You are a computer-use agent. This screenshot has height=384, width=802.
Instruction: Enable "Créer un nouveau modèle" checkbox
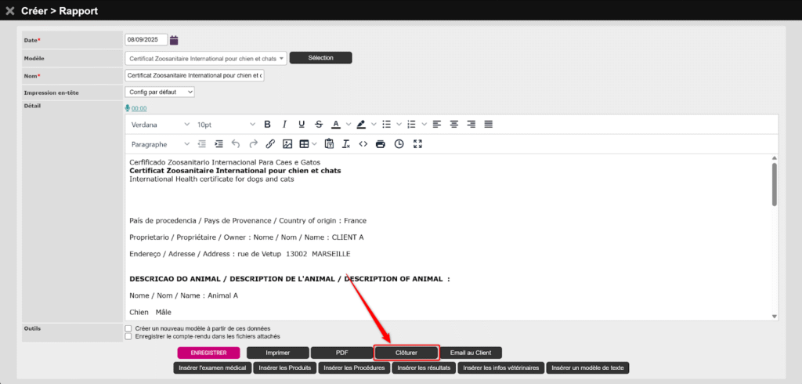(x=128, y=328)
